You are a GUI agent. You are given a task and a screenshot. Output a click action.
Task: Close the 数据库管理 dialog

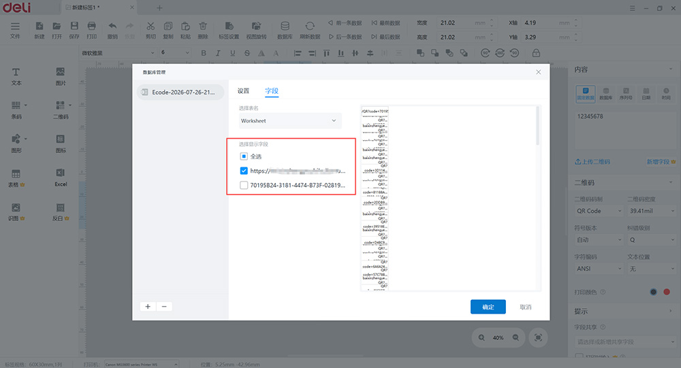pos(538,72)
